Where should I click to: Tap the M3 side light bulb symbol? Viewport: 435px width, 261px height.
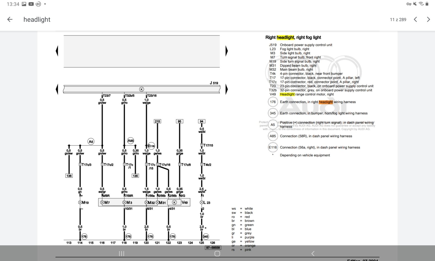click(x=124, y=203)
